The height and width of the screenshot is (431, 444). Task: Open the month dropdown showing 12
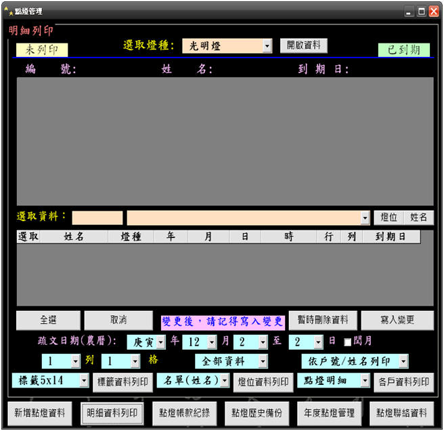[212, 342]
